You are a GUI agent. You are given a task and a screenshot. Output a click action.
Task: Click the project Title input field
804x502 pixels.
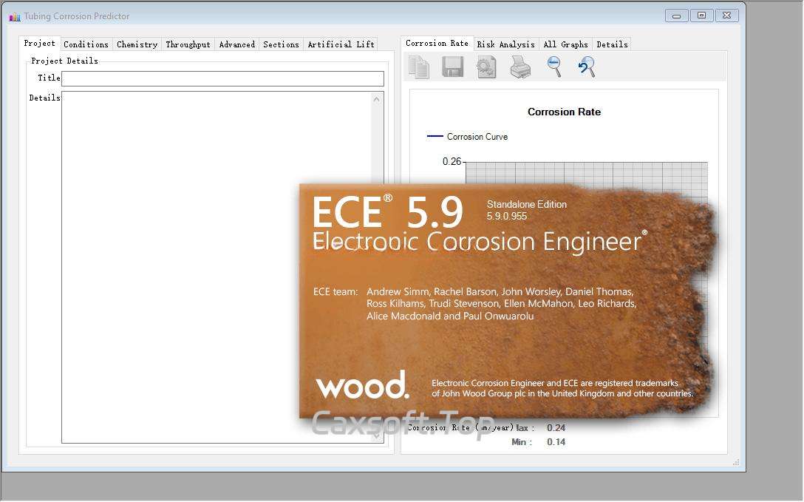point(222,78)
